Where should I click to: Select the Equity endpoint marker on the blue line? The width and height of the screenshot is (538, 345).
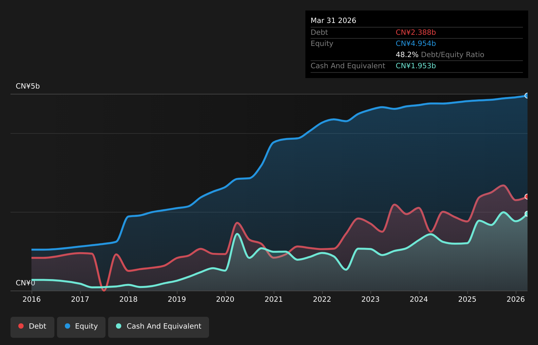527,96
